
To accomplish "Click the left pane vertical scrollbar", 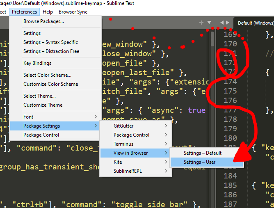I will pos(212,39).
